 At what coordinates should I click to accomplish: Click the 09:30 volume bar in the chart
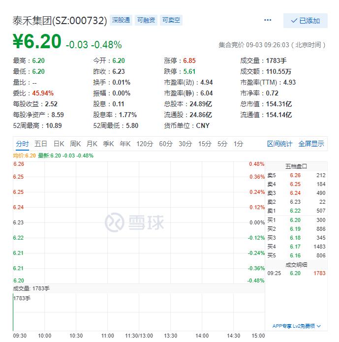[13, 312]
